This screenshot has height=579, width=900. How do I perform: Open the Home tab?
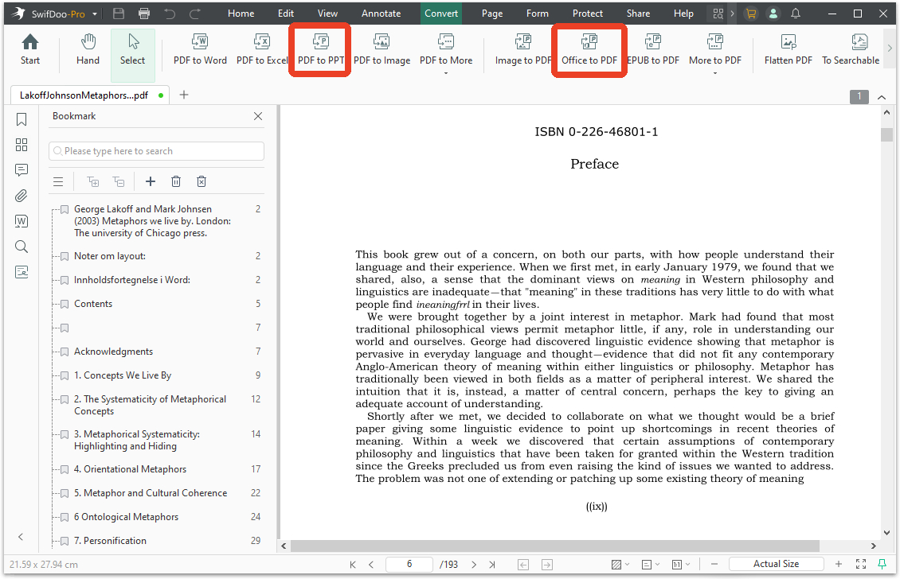coord(241,14)
